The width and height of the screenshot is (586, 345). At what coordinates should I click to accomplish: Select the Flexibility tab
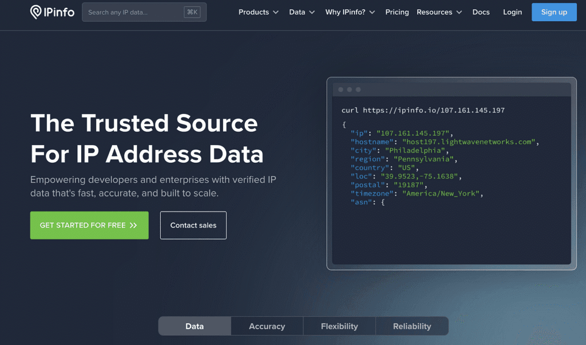(x=339, y=326)
